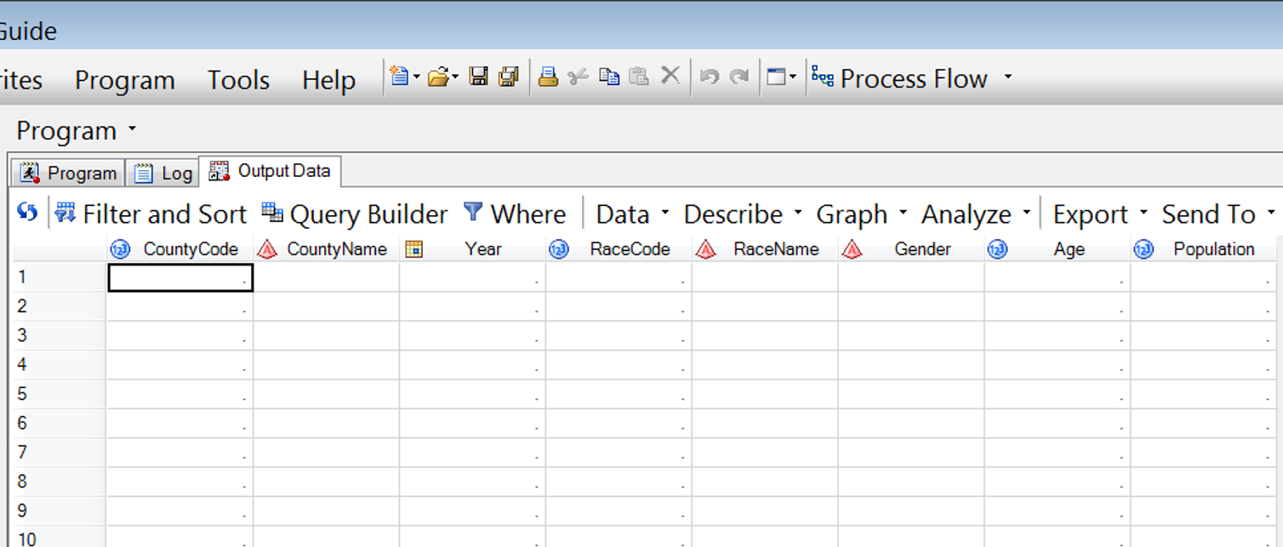Click the Refresh icon beside Filter and Sort
Screen dimensions: 1283x547
point(27,214)
